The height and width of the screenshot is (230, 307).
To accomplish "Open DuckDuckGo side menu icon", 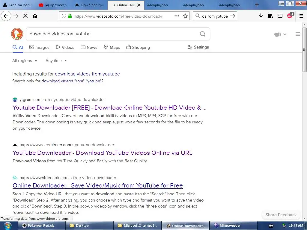I will point(298,34).
